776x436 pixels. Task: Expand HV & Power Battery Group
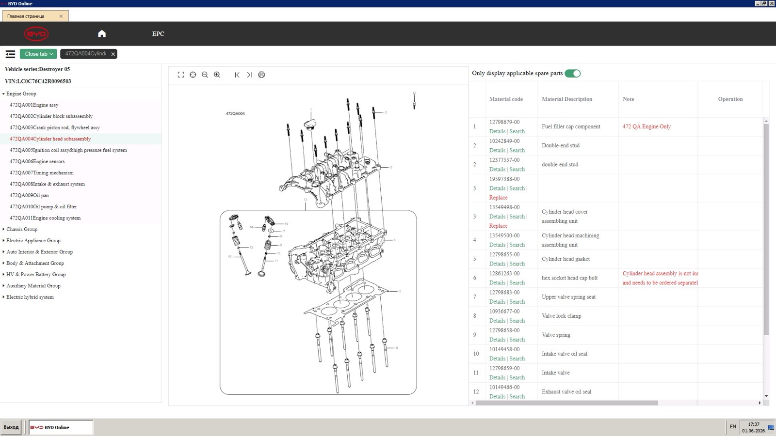click(x=3, y=275)
